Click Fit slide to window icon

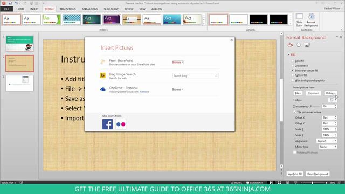coord(340,183)
